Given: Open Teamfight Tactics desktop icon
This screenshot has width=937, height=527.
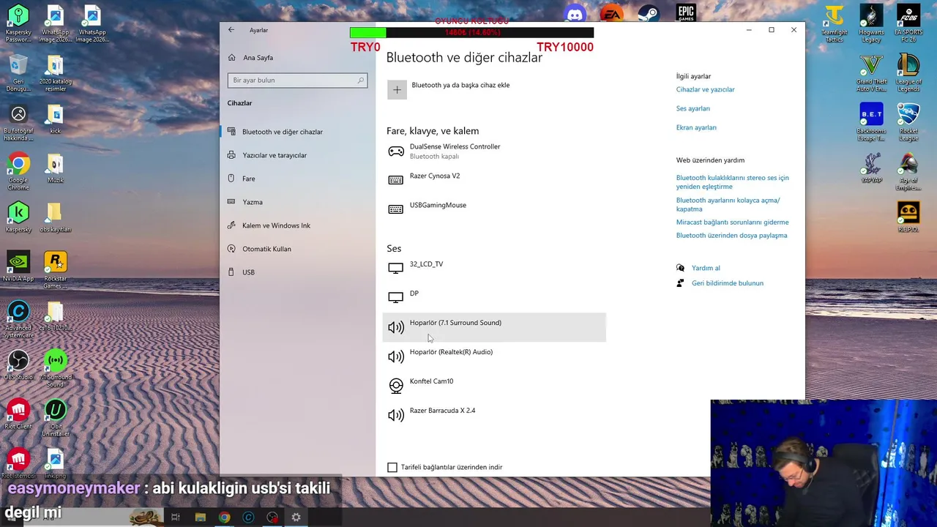Looking at the screenshot, I should click(x=834, y=23).
